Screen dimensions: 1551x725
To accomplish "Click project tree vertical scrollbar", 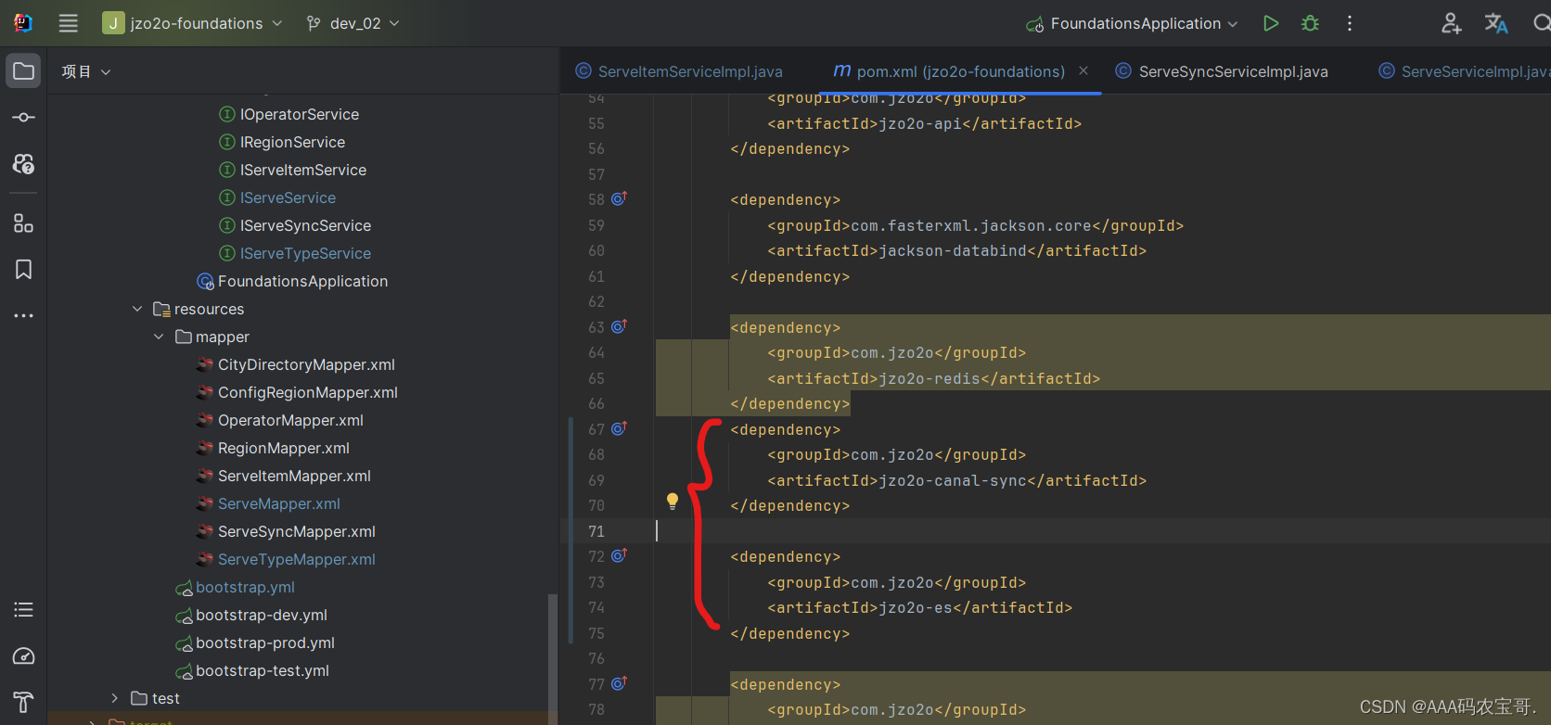I will click(x=553, y=658).
